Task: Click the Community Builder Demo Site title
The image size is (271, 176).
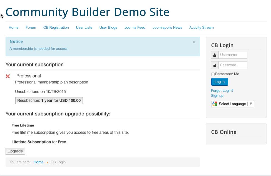Action: 88,12
